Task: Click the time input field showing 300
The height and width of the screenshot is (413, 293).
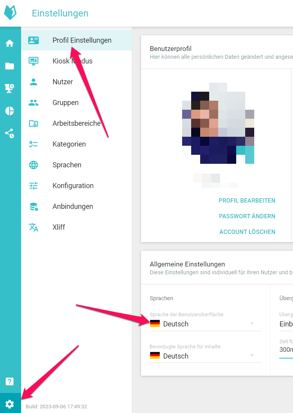Action: click(286, 350)
